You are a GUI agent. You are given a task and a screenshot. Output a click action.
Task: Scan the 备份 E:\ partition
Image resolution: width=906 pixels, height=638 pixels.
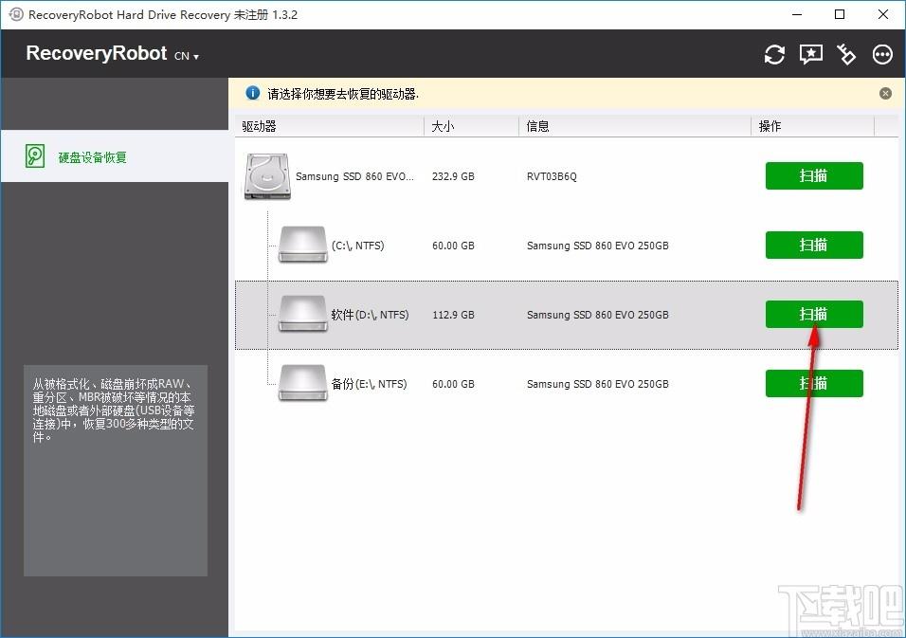pos(814,384)
